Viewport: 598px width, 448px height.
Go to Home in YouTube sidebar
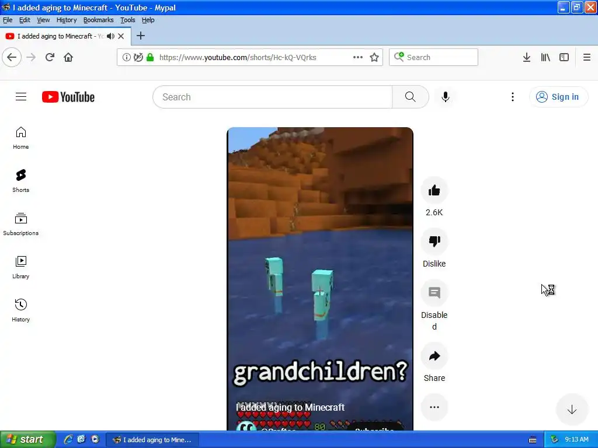(20, 138)
